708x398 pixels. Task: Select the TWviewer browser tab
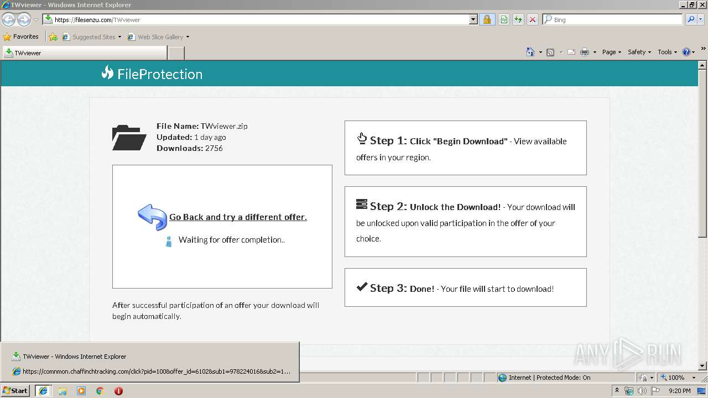[84, 53]
